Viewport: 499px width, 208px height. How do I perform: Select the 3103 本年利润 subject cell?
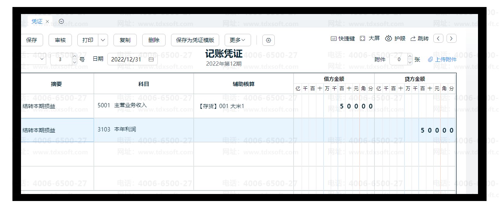[x=143, y=130]
